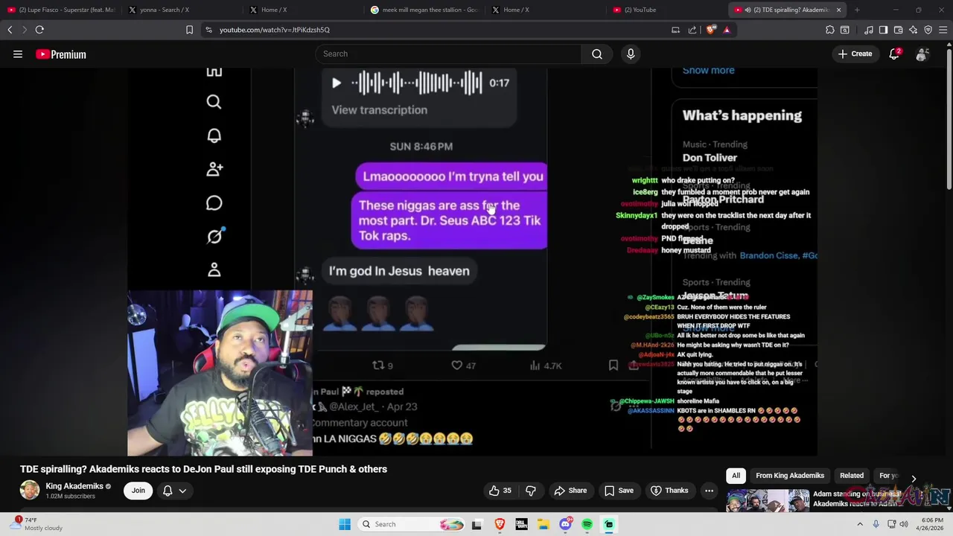Select the All filter chip

coord(736,476)
